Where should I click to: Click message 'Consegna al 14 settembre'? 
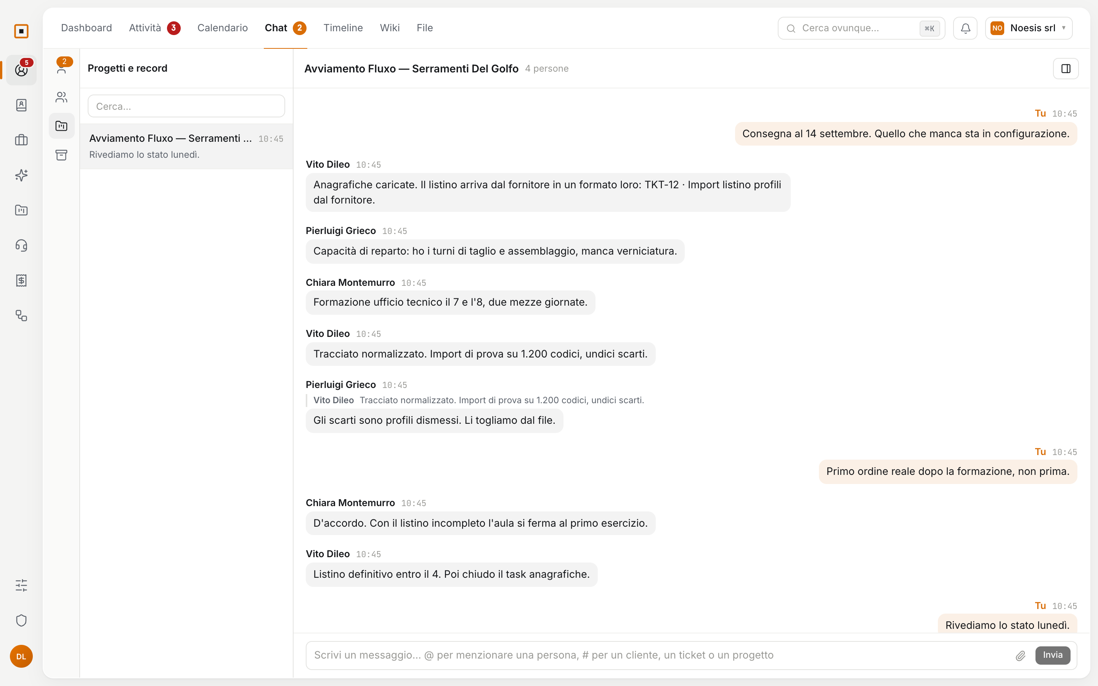click(x=905, y=134)
